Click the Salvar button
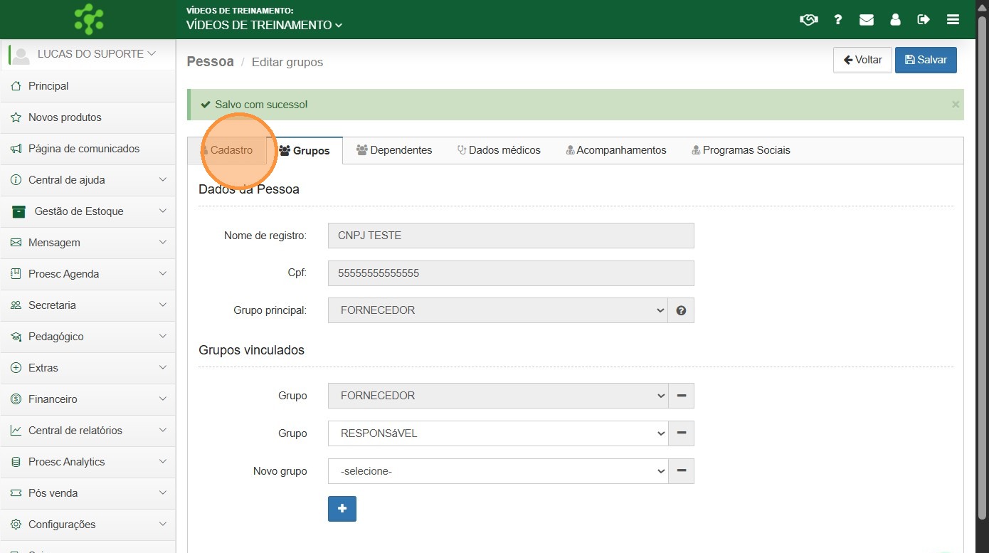 (x=925, y=60)
